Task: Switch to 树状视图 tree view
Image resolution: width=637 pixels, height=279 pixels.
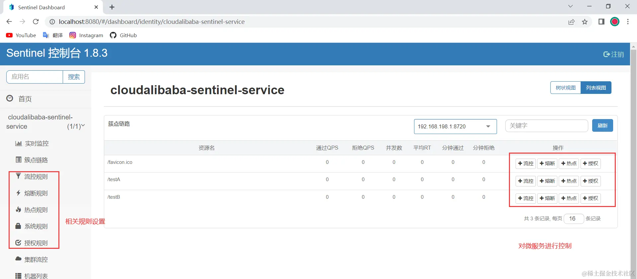Action: coord(566,88)
